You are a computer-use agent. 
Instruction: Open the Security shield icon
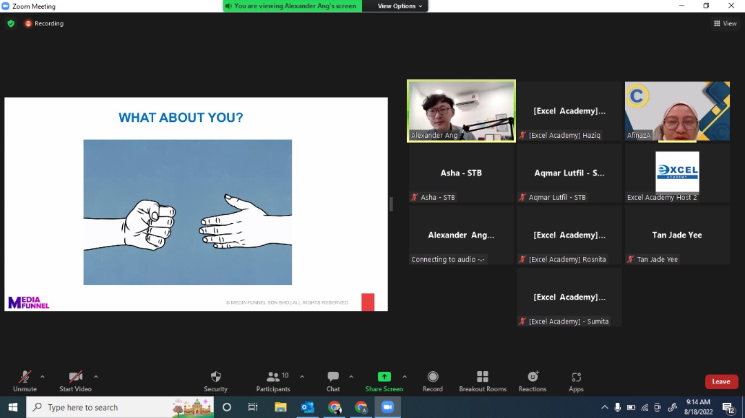coord(215,377)
